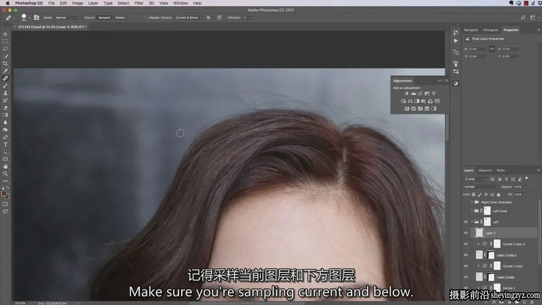
Task: Hide the Left group
Action: click(x=466, y=222)
